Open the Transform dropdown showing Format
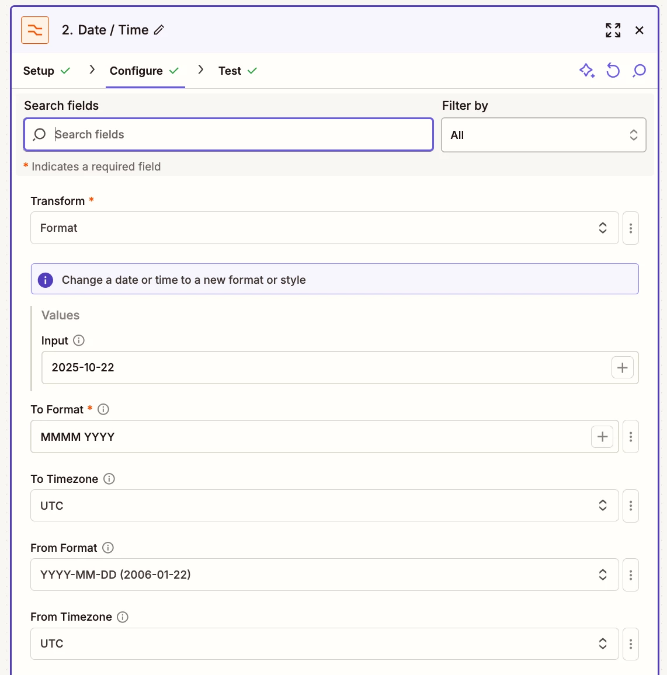 324,228
